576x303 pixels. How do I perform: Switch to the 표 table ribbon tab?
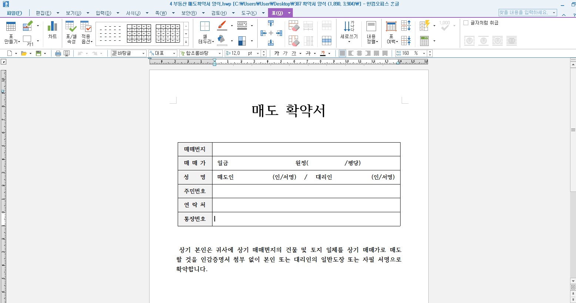coord(277,13)
